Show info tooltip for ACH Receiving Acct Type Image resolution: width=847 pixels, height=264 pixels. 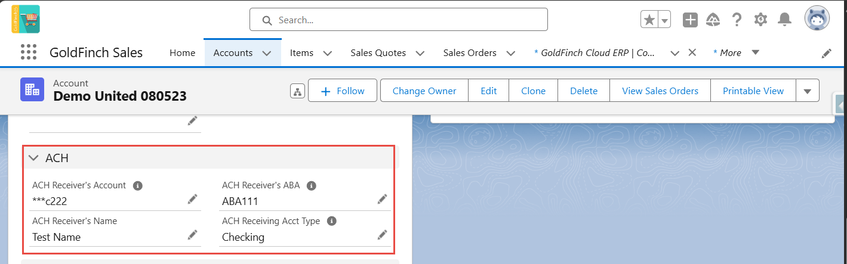pos(332,221)
